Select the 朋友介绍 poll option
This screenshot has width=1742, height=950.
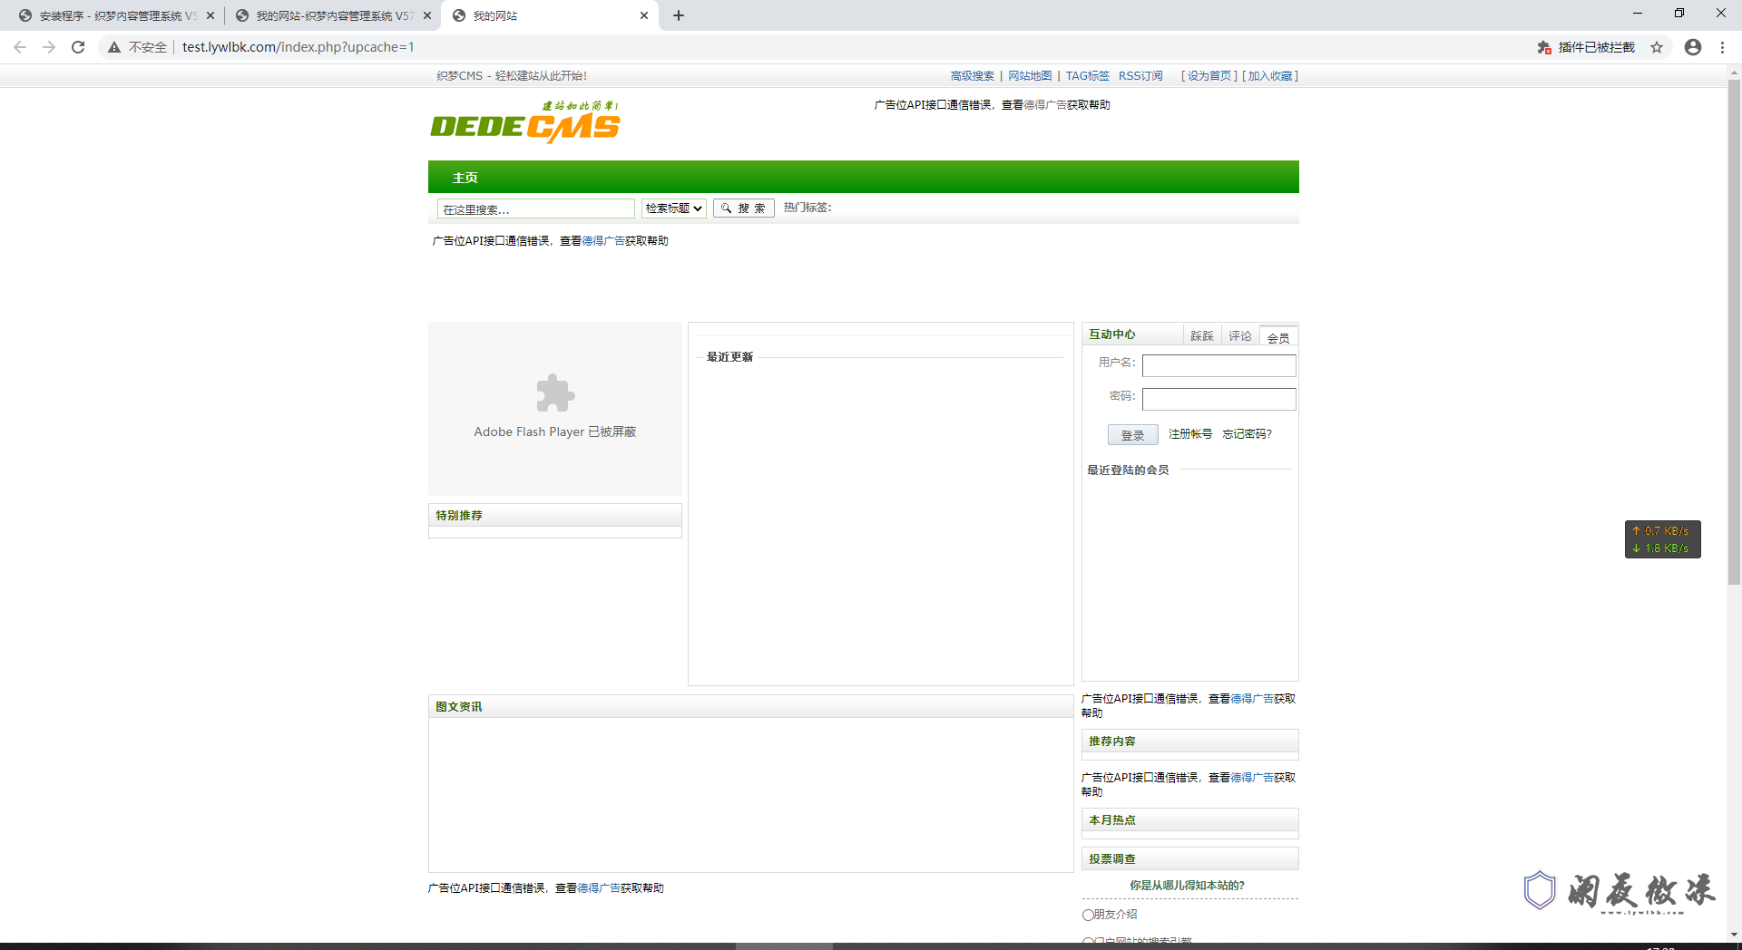pos(1088,915)
